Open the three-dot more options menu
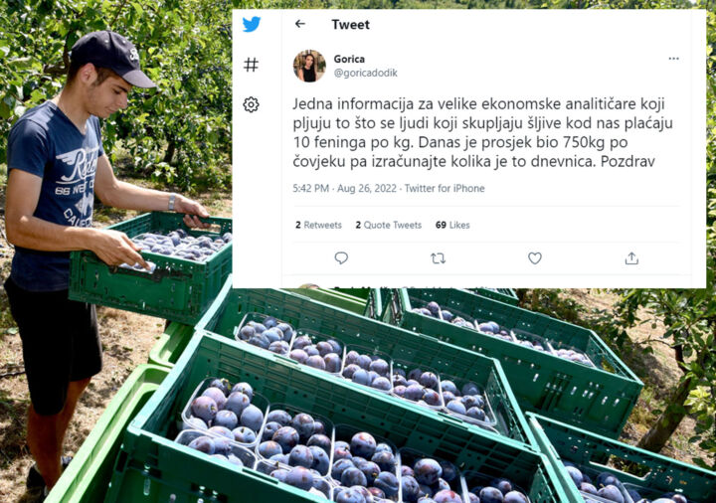716x503 pixels. click(673, 59)
